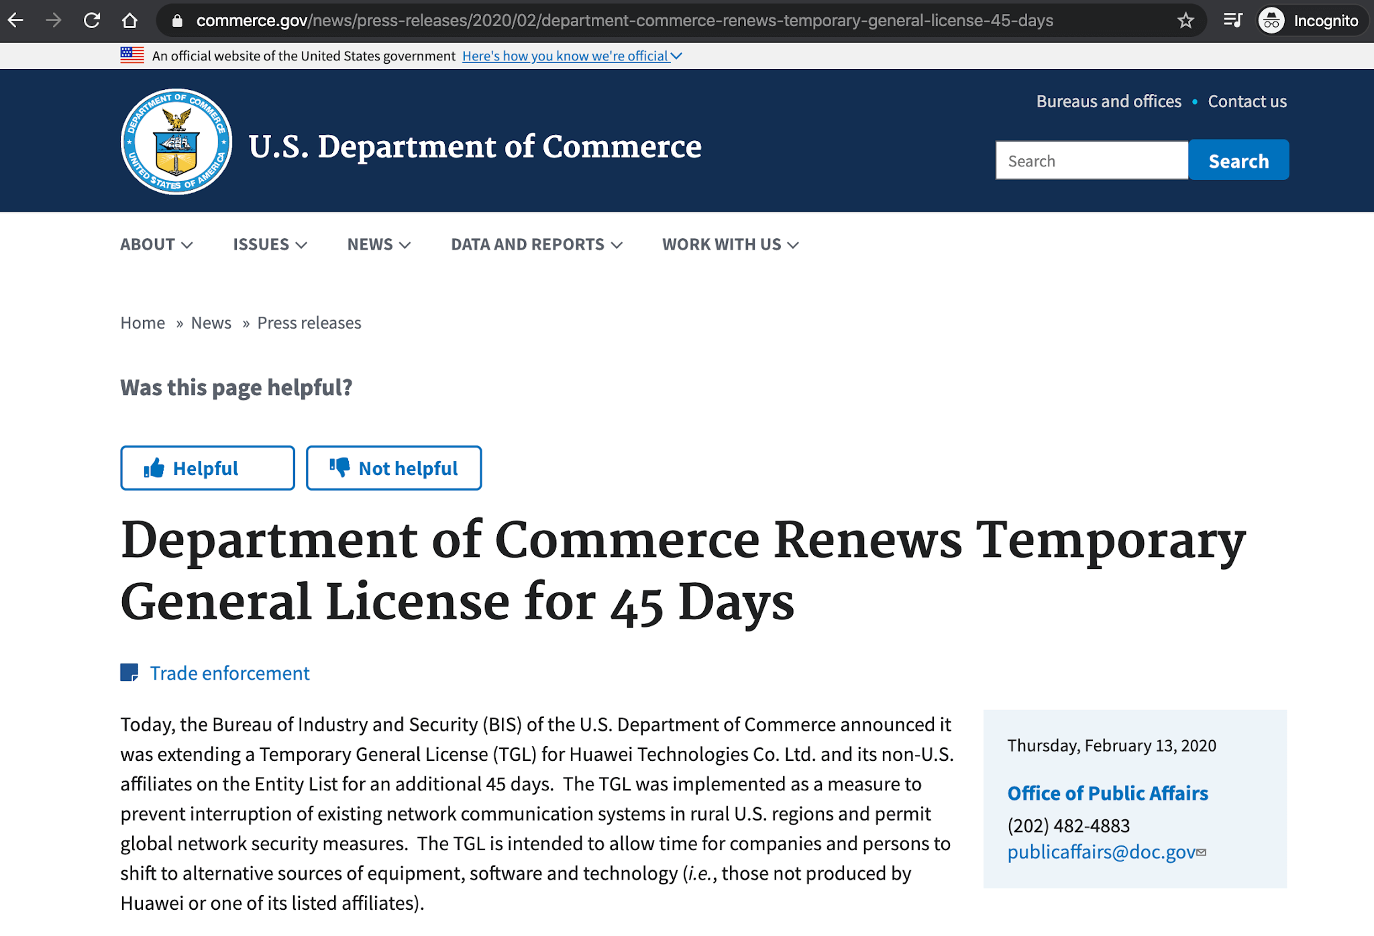Reload the page with refresh icon
The image size is (1374, 936).
coord(92,21)
